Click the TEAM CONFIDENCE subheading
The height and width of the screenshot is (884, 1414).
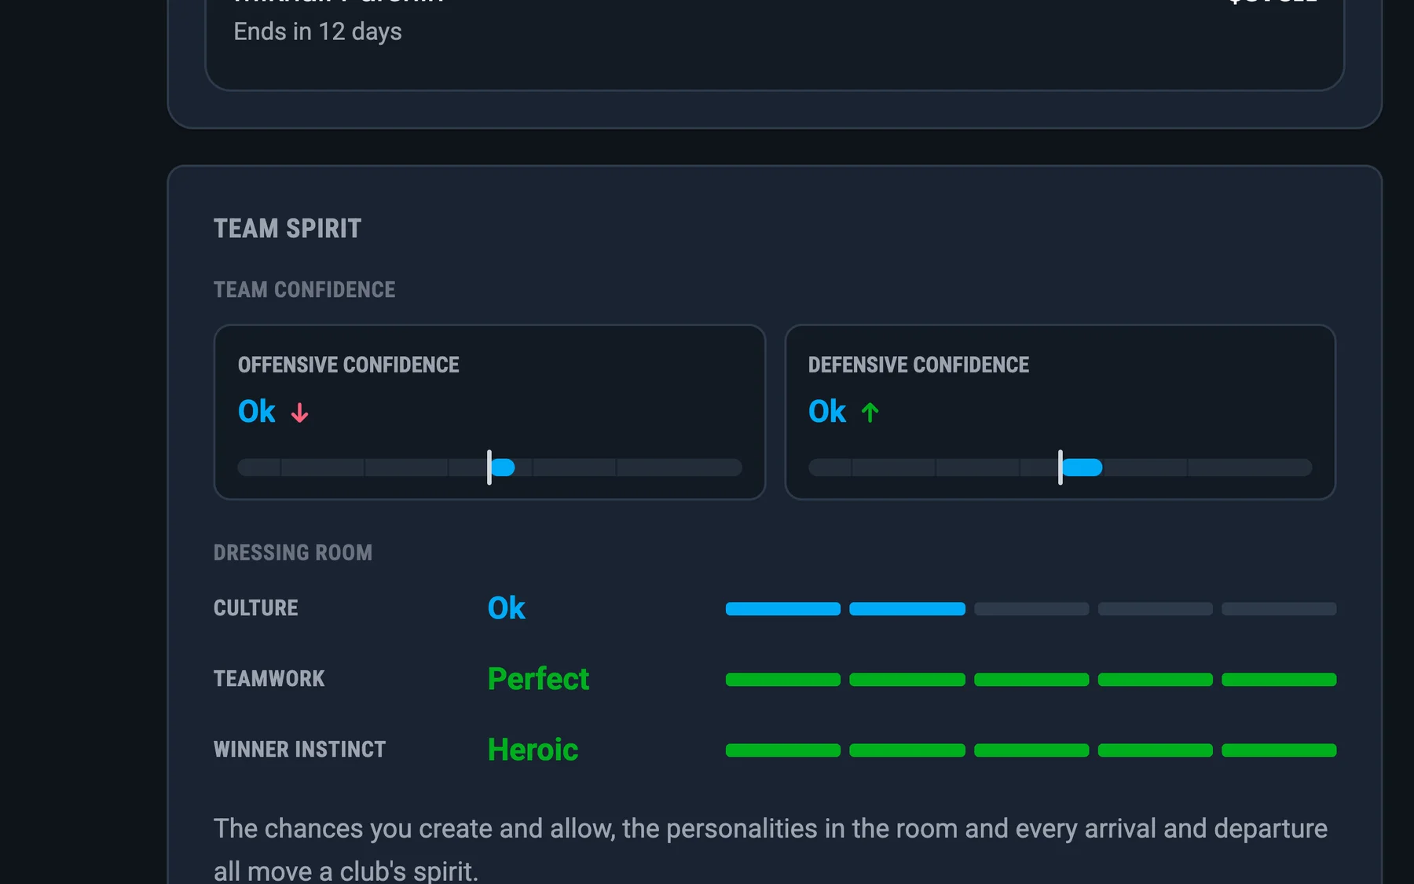point(304,290)
